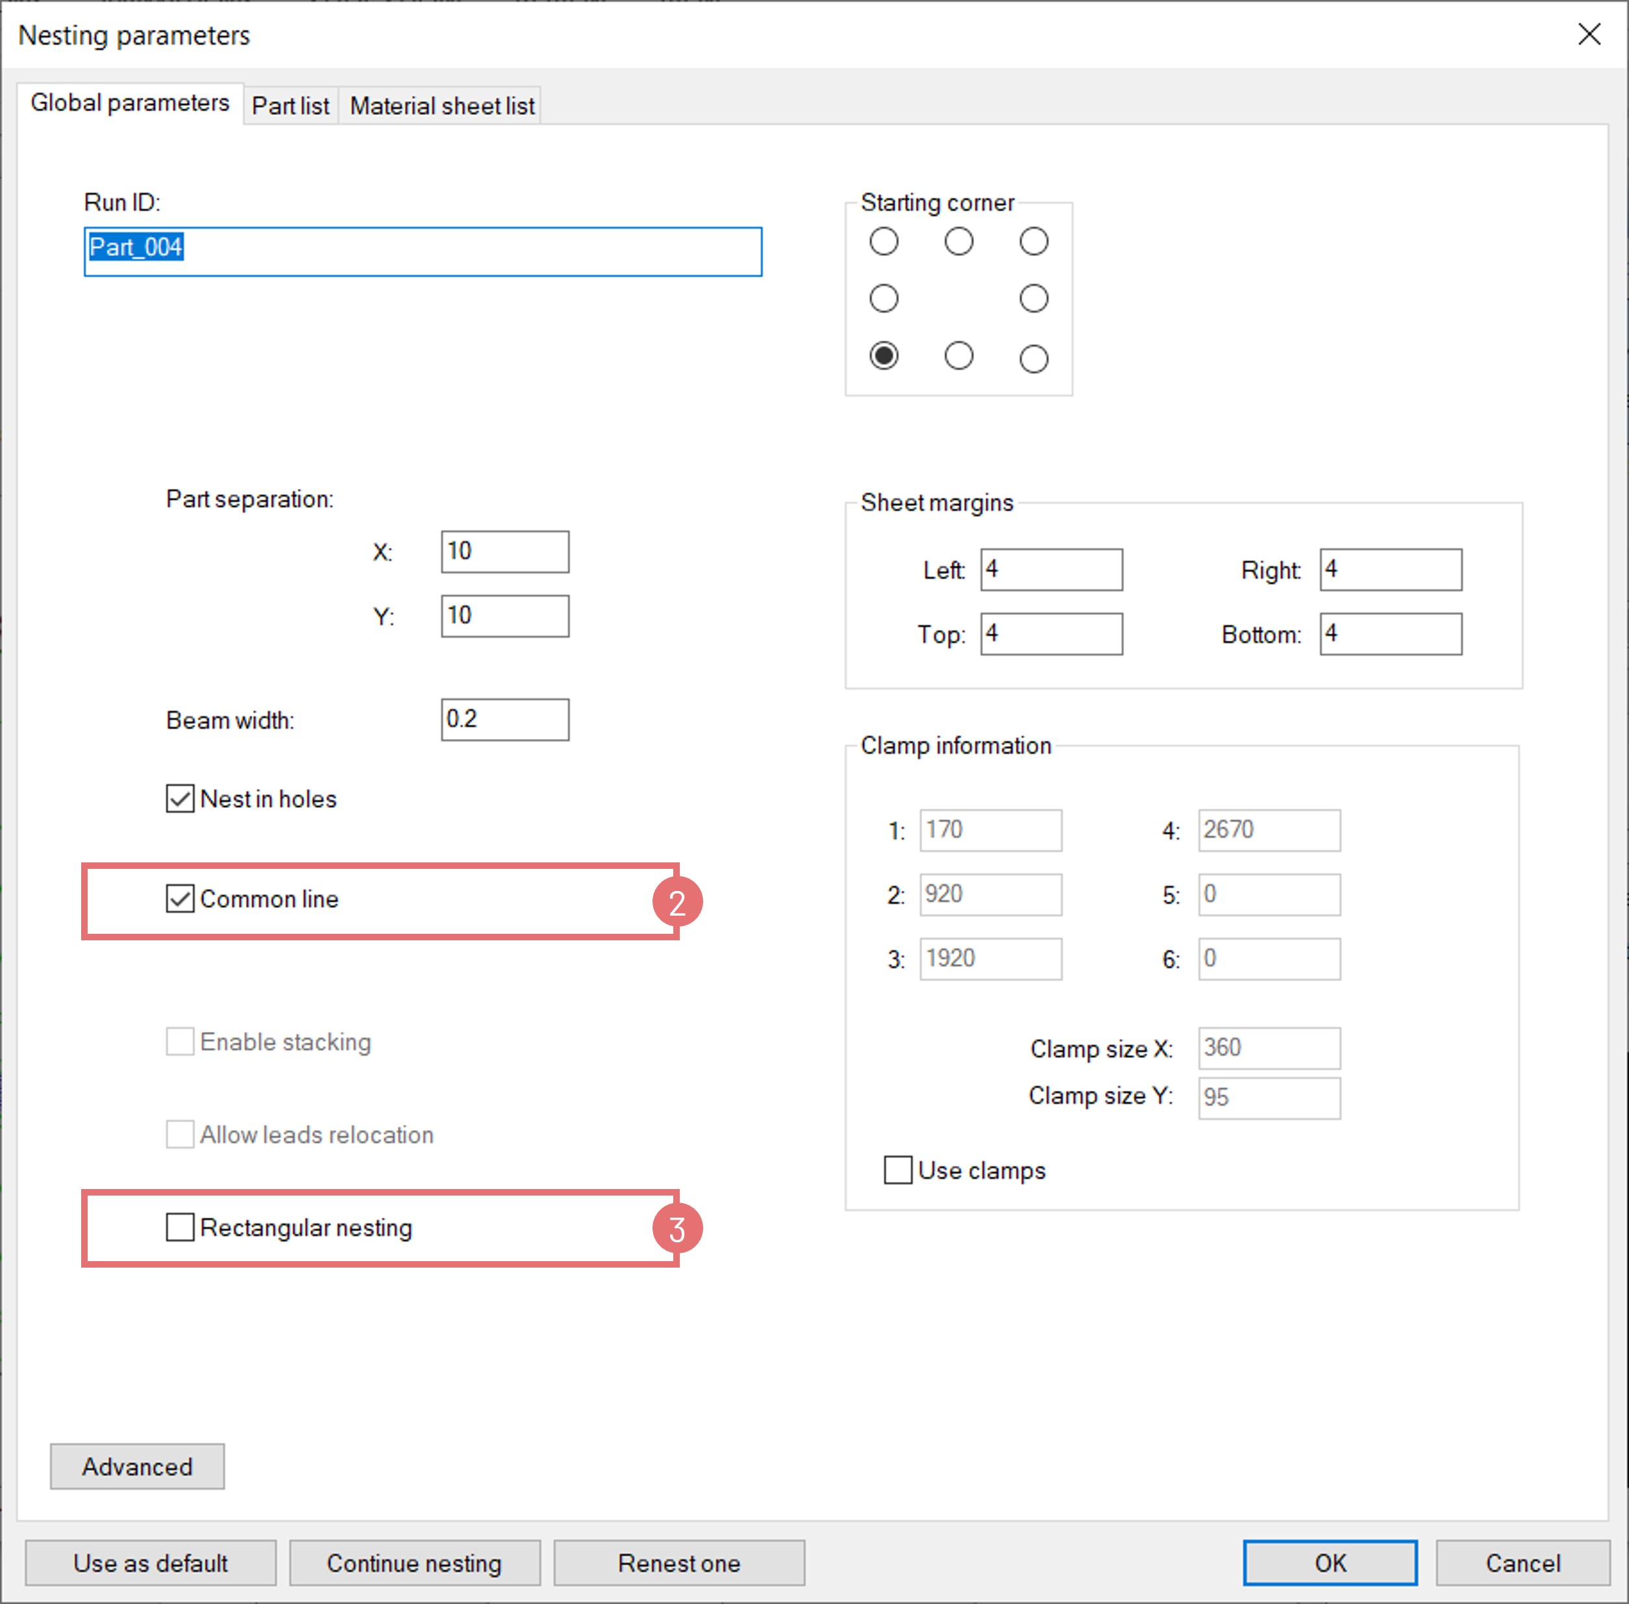Open the Material sheet list tab
1629x1604 pixels.
point(441,106)
